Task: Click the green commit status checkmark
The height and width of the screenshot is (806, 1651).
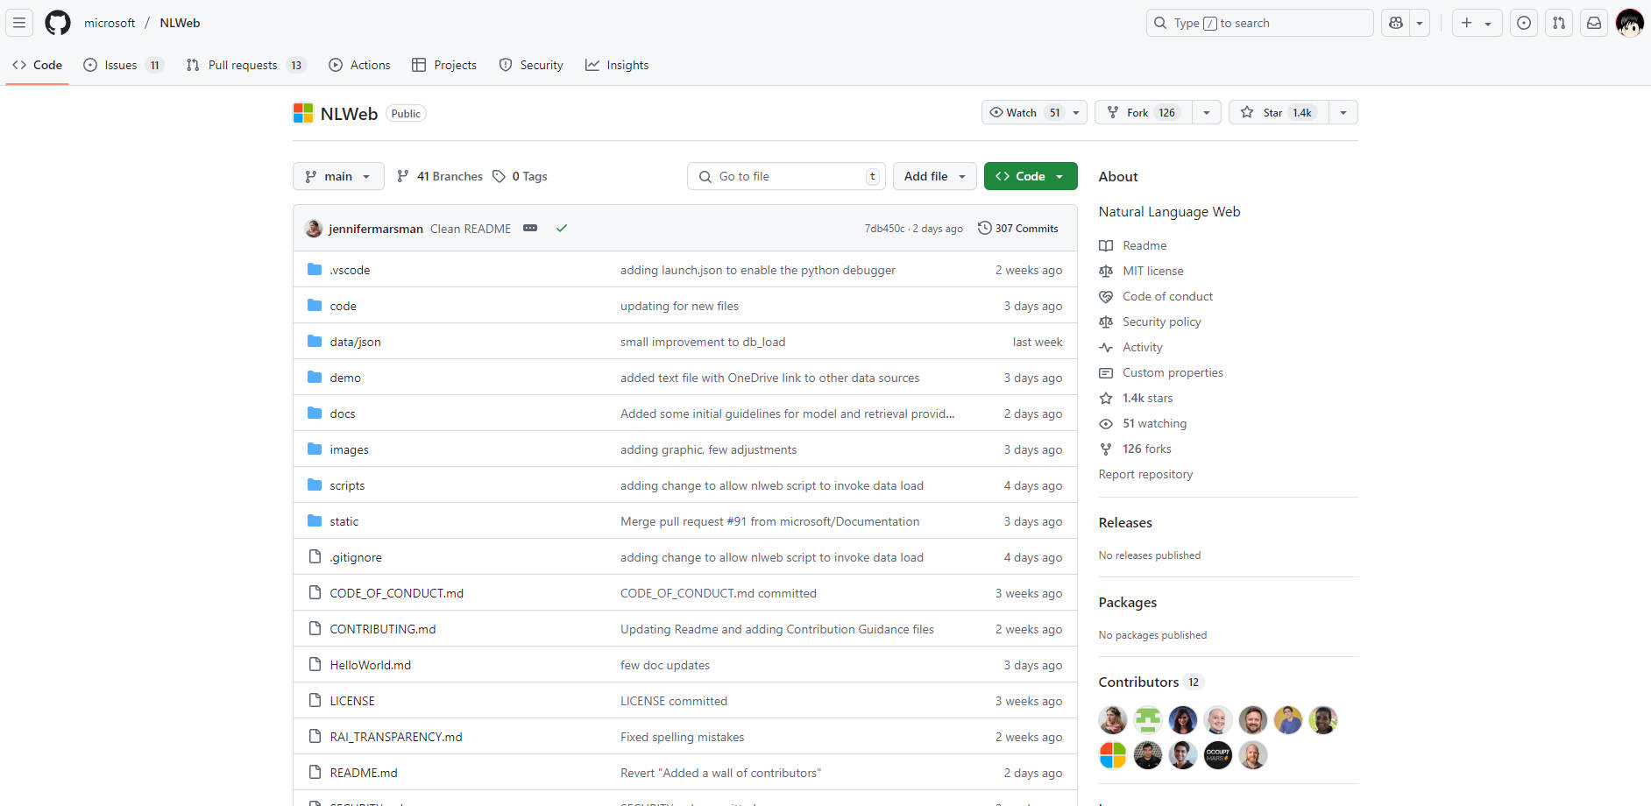Action: [x=562, y=228]
